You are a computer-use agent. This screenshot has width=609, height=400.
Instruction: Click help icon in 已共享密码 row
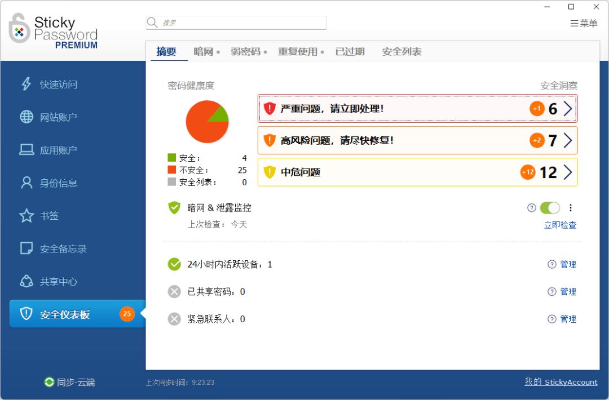point(552,291)
